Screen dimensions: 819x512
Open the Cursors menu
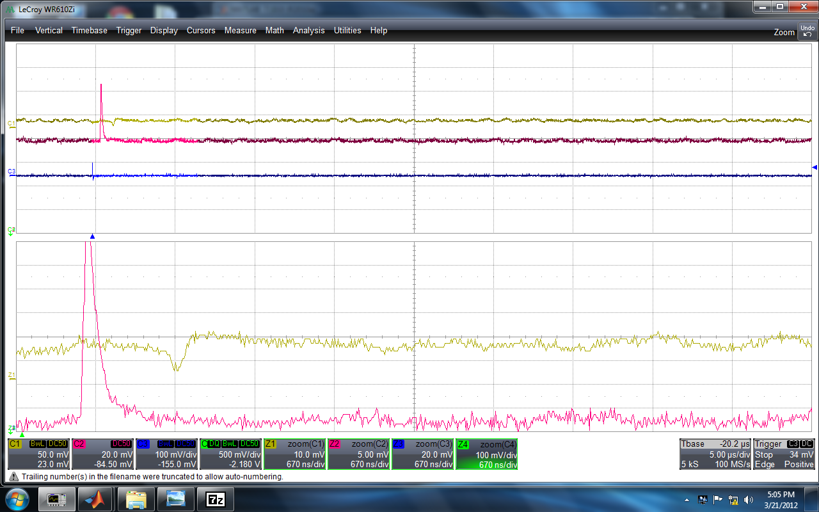coord(201,30)
